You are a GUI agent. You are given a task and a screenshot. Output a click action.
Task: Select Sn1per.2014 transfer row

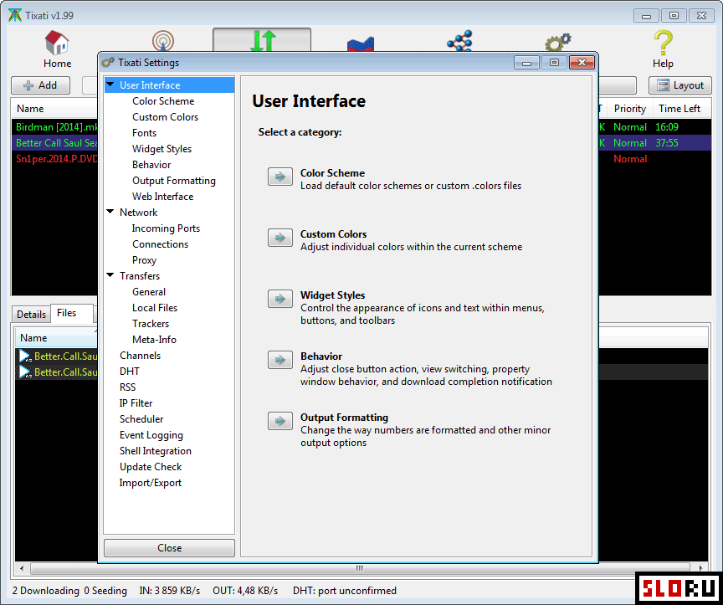(x=56, y=159)
